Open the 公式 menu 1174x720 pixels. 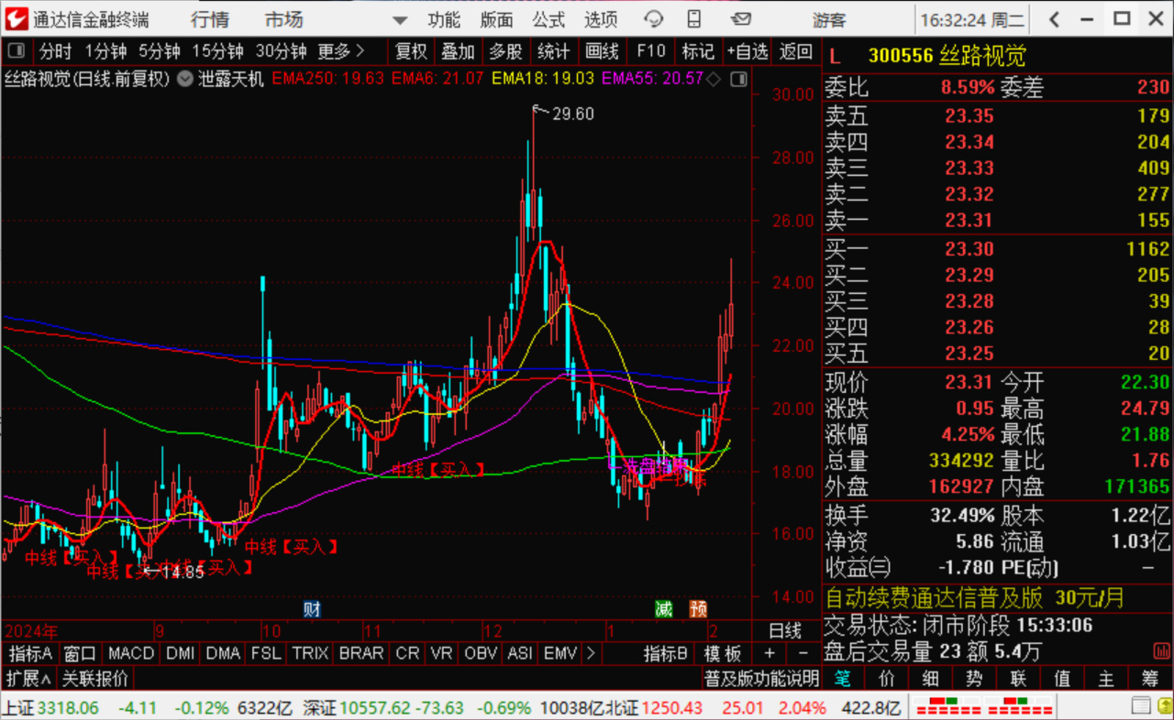[548, 19]
